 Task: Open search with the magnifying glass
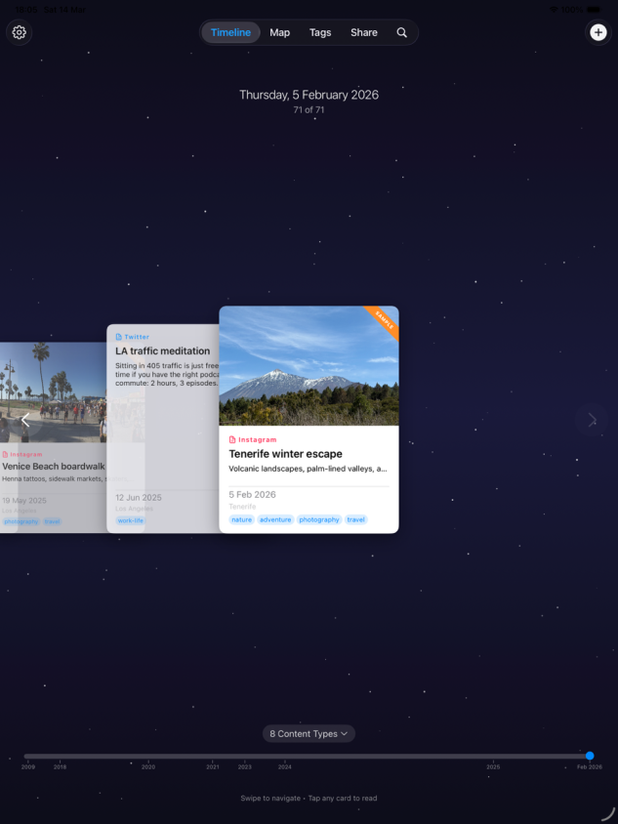tap(401, 32)
